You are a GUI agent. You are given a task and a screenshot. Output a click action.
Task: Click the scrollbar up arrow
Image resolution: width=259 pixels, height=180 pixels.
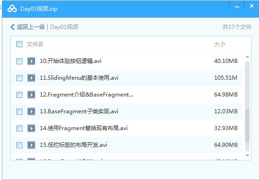pyautogui.click(x=247, y=57)
